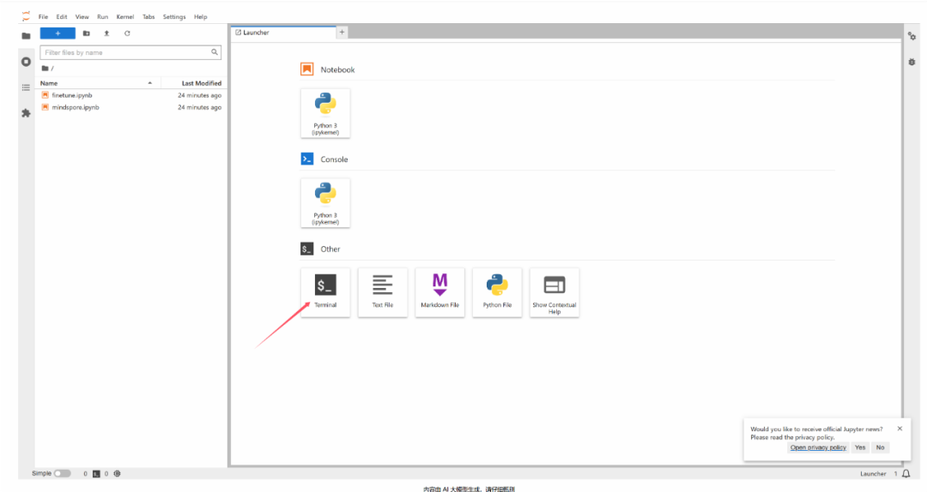Viewport: 927px width, 492px height.
Task: Click the Other section terminal icon
Action: pos(306,249)
